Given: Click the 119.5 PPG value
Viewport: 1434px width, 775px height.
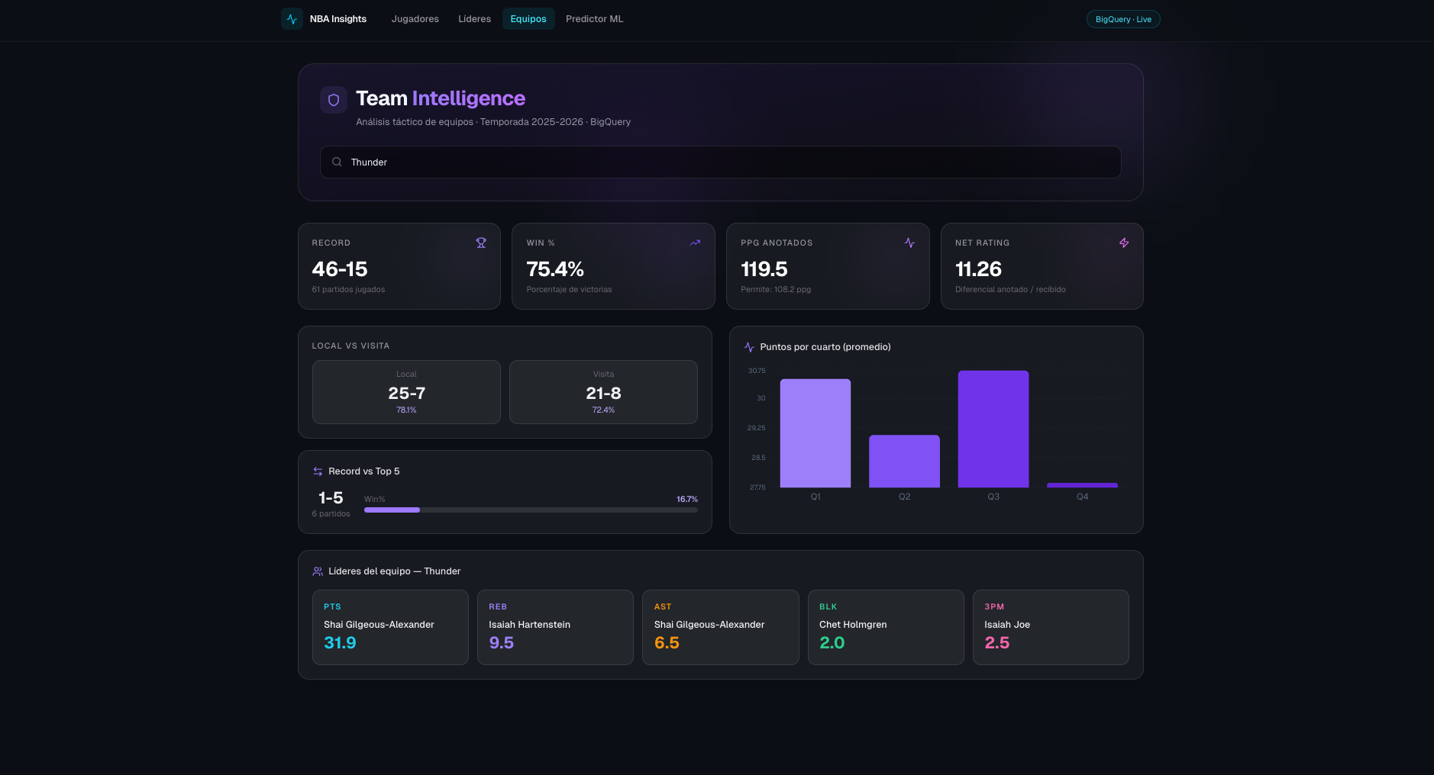Looking at the screenshot, I should click(x=764, y=269).
